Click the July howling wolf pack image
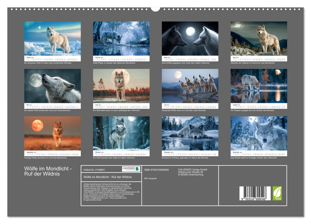The height and width of the screenshot is (224, 311). [x=190, y=86]
